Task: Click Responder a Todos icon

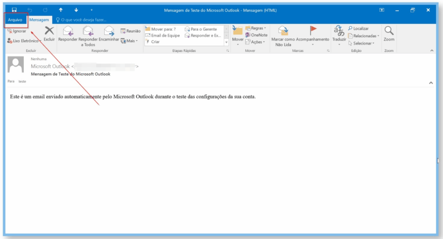Action: pos(88,32)
